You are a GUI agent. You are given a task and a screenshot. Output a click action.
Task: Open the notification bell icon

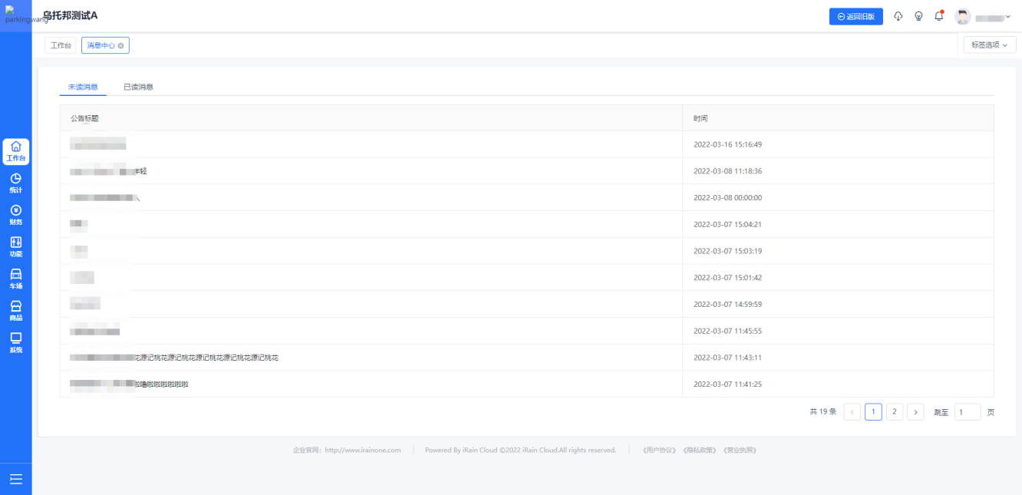[x=938, y=16]
